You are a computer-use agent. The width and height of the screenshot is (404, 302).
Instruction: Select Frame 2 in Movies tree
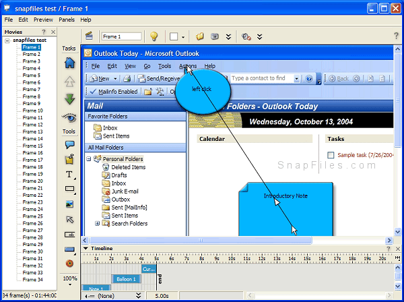(31, 54)
